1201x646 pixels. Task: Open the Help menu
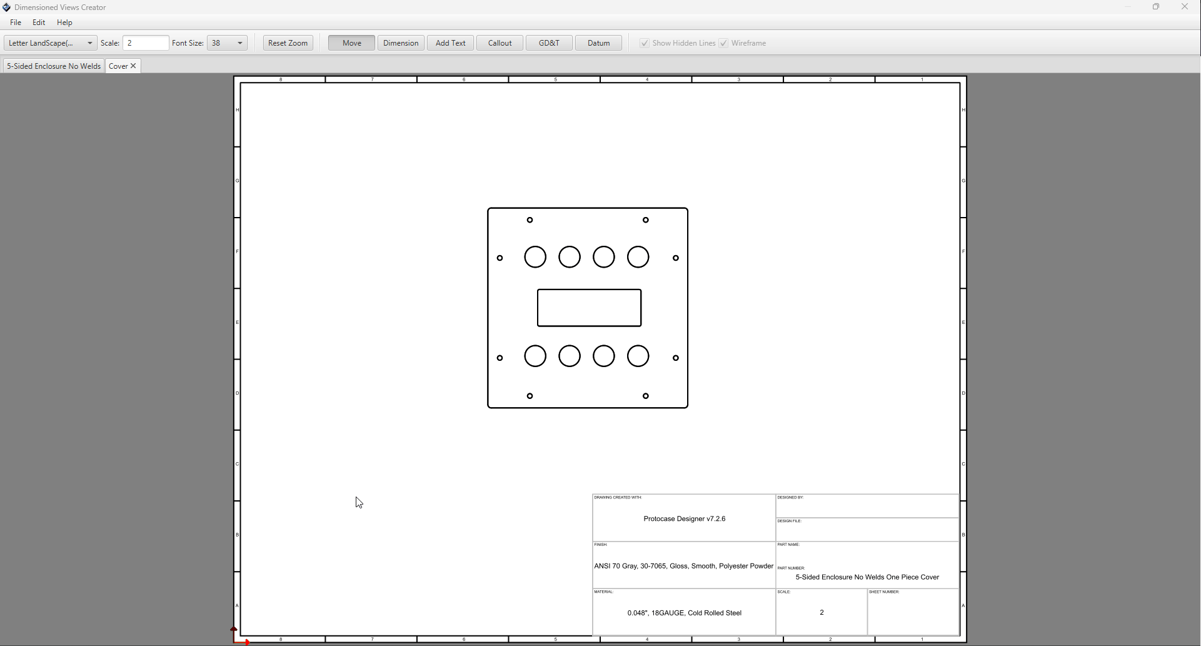point(64,23)
